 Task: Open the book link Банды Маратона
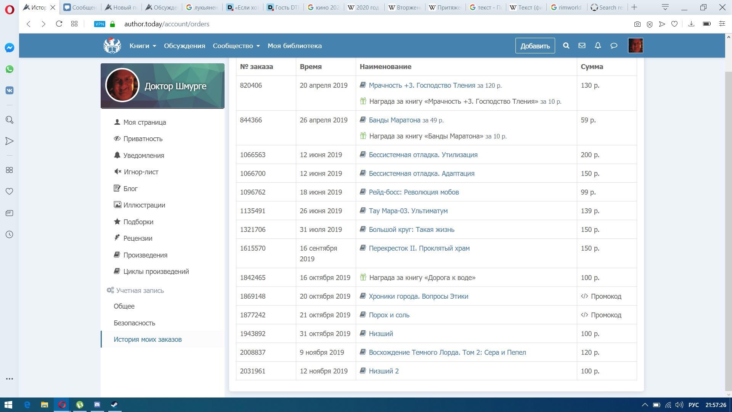click(394, 120)
